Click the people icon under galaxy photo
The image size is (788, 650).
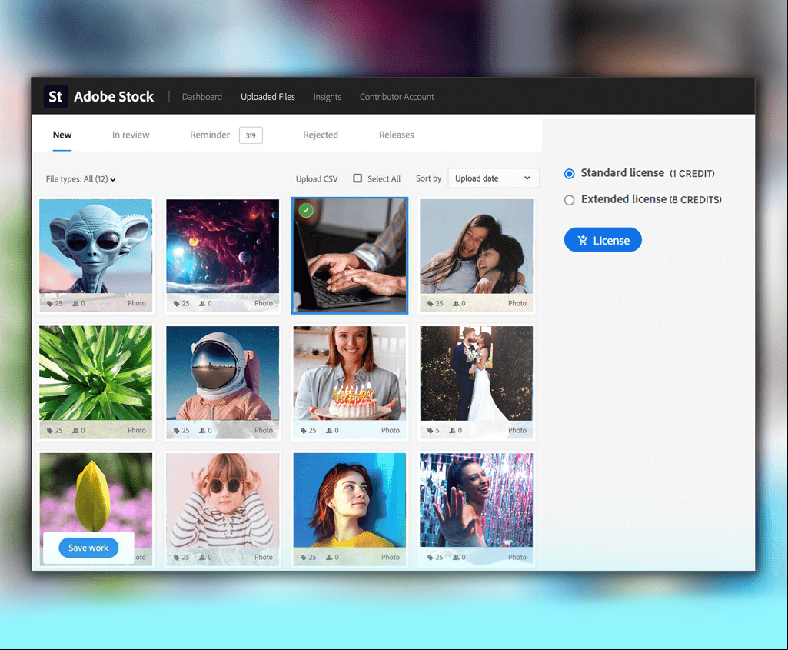pyautogui.click(x=202, y=304)
